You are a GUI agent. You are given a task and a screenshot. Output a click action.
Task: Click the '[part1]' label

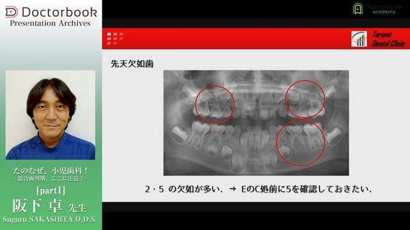(x=51, y=190)
